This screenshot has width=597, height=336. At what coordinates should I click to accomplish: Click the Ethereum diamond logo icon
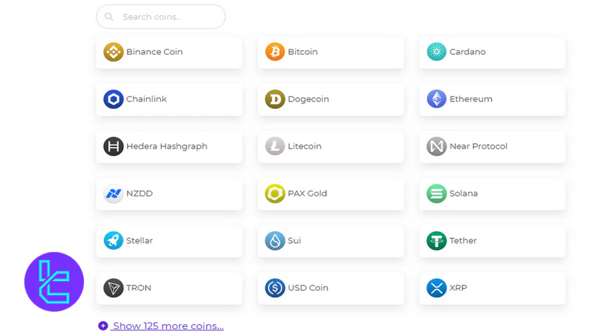coord(437,99)
